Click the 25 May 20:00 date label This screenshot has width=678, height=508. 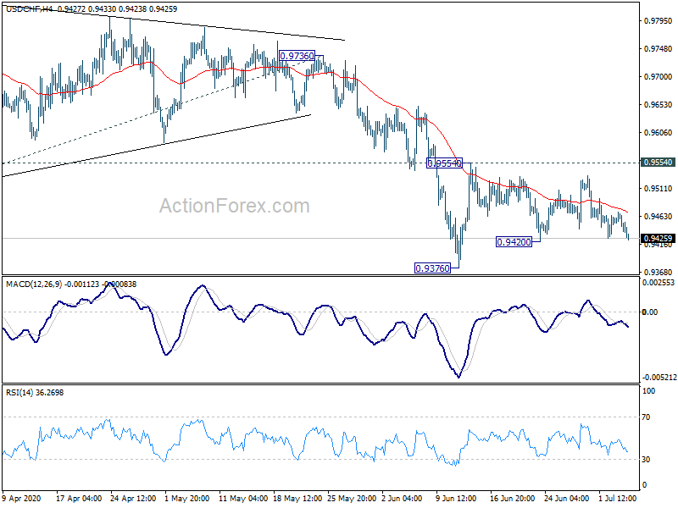[352, 499]
